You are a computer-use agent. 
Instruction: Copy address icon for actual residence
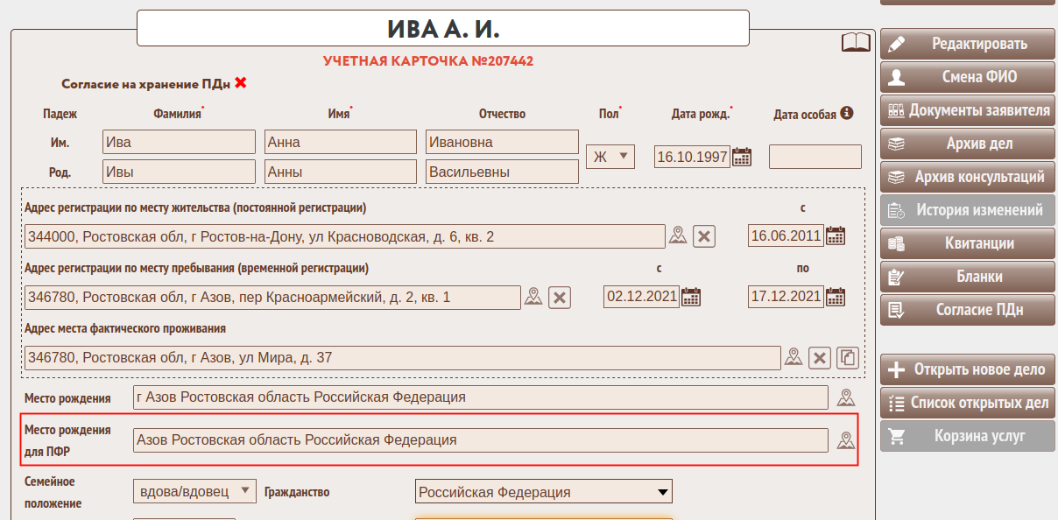pyautogui.click(x=847, y=358)
